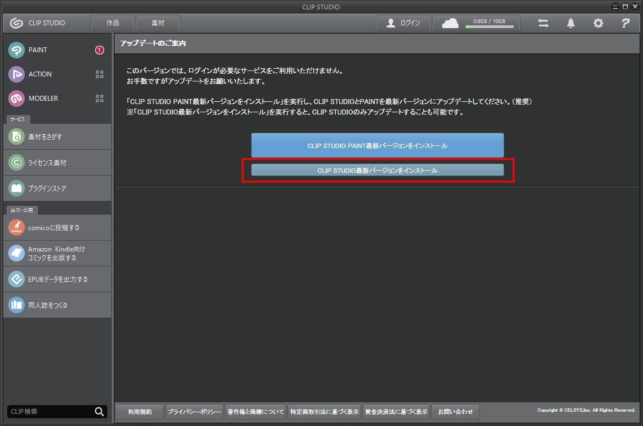
Task: Click the Copyright CELSYS,Inc. text
Action: [586, 410]
